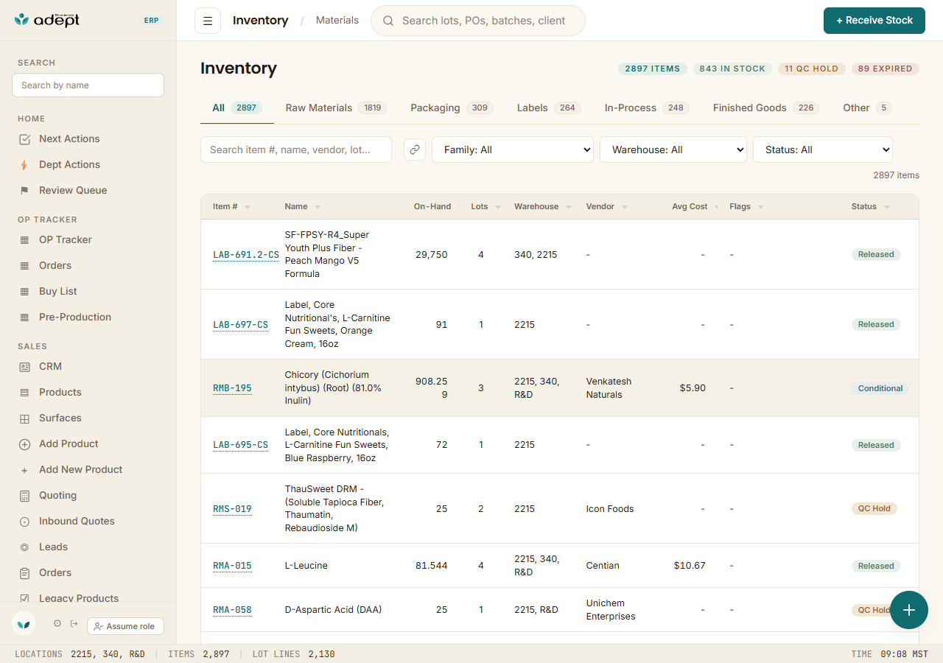Click the OP Tracker grid icon in sidebar
943x663 pixels.
point(25,240)
